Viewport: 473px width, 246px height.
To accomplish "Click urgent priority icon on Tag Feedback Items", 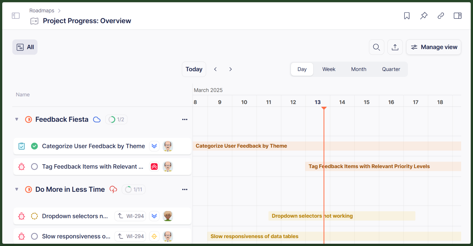I will (154, 167).
